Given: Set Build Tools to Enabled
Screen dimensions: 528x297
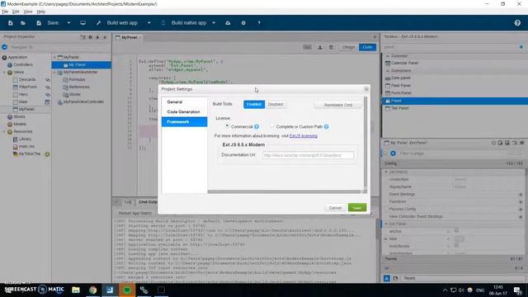Looking at the screenshot, I should click(x=254, y=105).
